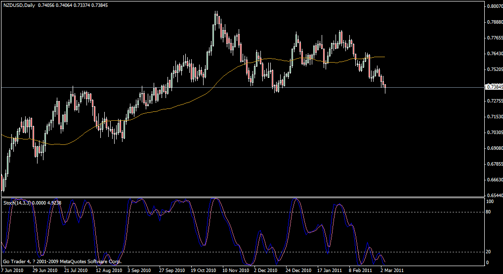Click the NZDUSD,Daily chart title text
503x274 pixels.
pyautogui.click(x=18, y=5)
